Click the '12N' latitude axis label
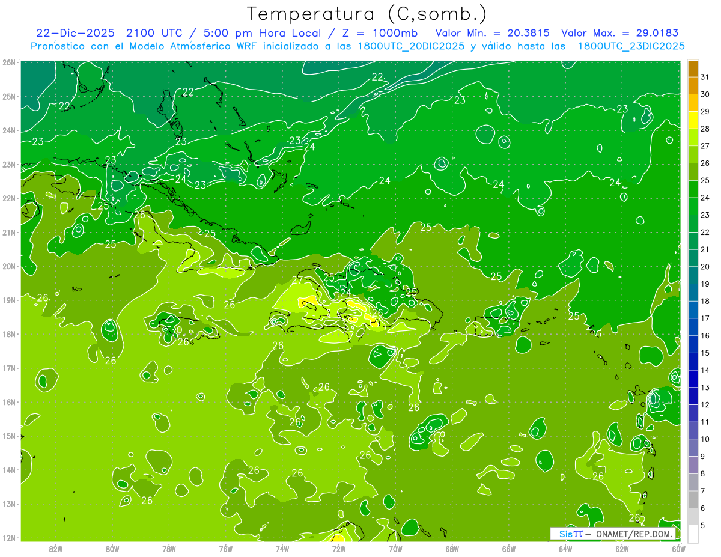This screenshot has height=557, width=721. [x=9, y=538]
